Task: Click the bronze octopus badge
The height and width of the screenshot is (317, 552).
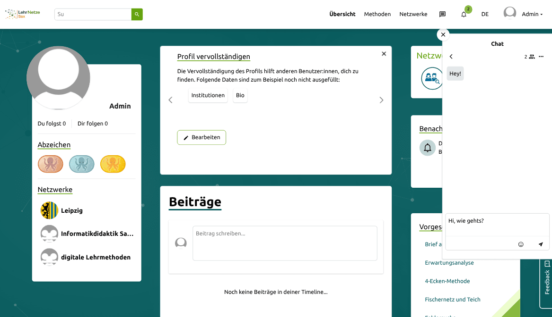Action: [x=50, y=164]
